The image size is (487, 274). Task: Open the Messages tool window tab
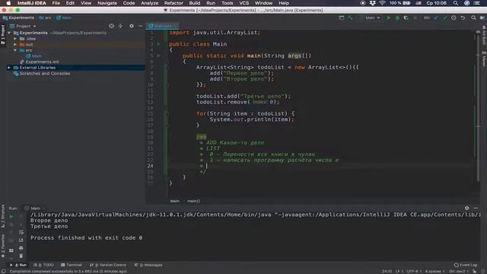[148, 265]
